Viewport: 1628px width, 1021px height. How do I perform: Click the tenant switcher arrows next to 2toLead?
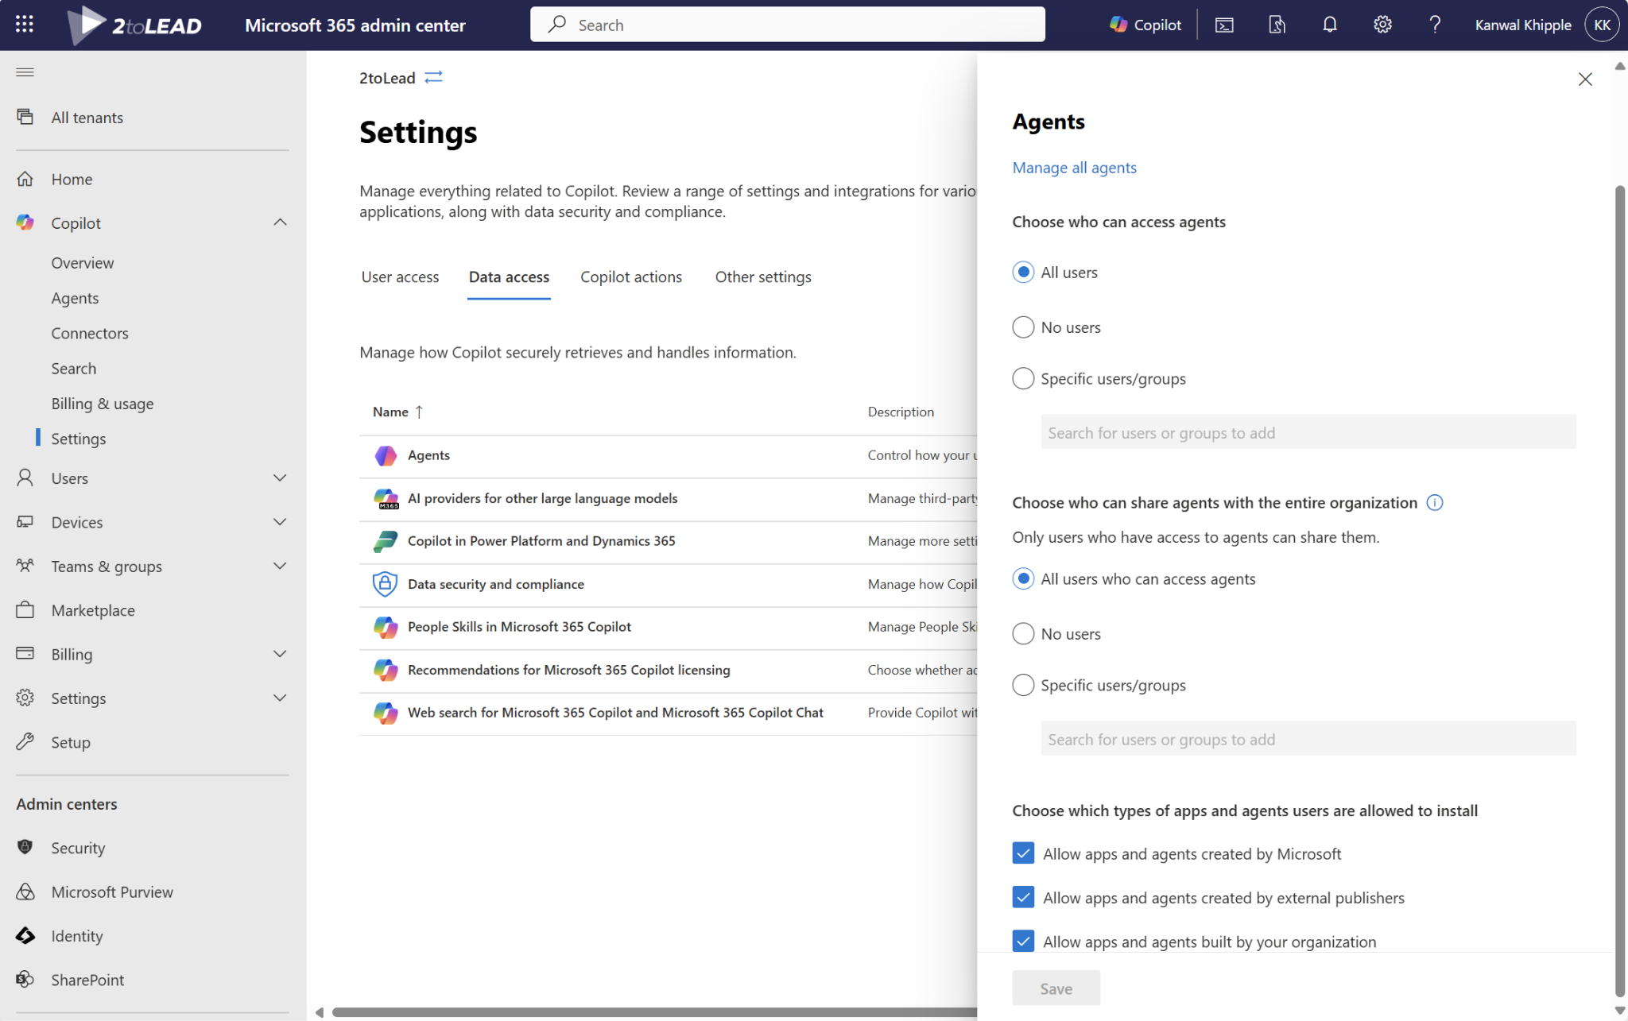coord(433,77)
